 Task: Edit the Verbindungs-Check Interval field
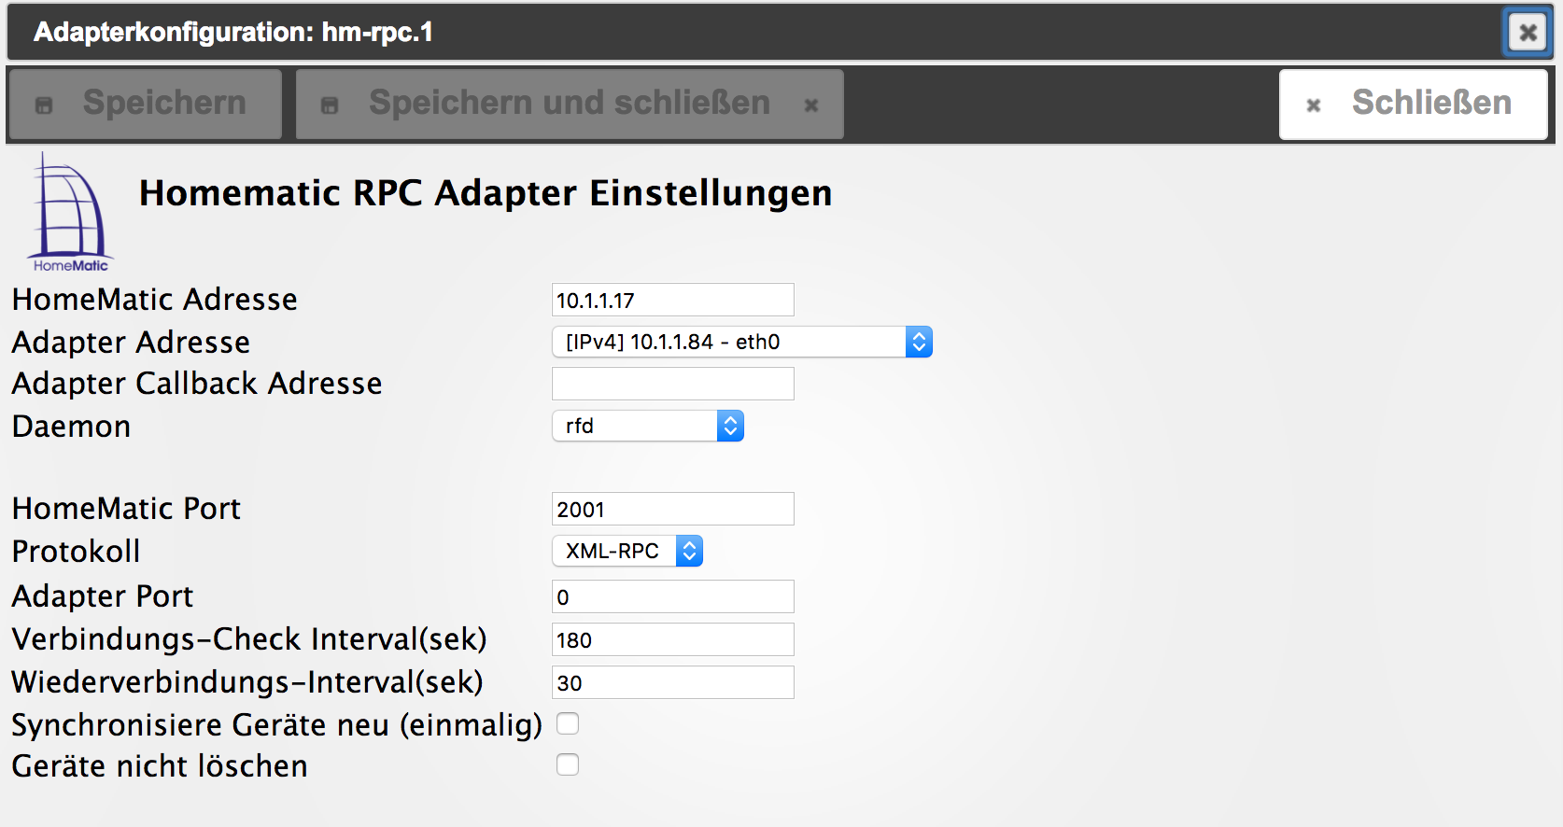(x=672, y=640)
